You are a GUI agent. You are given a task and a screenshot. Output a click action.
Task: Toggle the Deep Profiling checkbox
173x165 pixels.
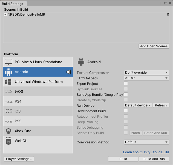[x=126, y=122]
